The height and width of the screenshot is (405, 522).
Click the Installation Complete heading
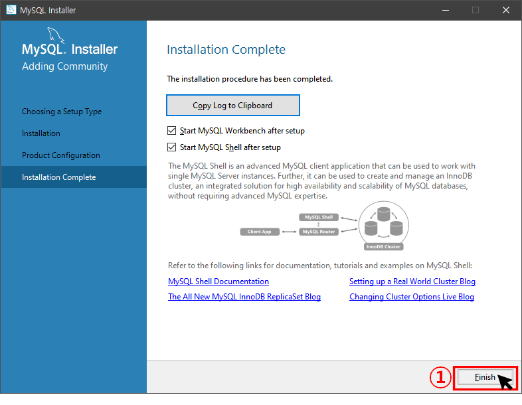tap(226, 50)
